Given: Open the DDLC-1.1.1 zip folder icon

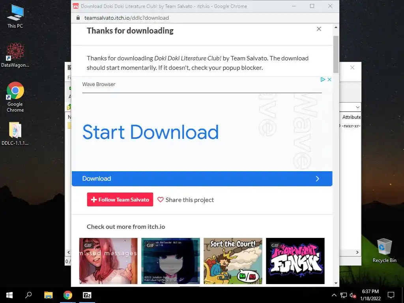Looking at the screenshot, I should [x=15, y=133].
